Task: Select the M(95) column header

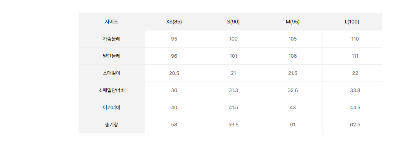Action: (x=292, y=22)
